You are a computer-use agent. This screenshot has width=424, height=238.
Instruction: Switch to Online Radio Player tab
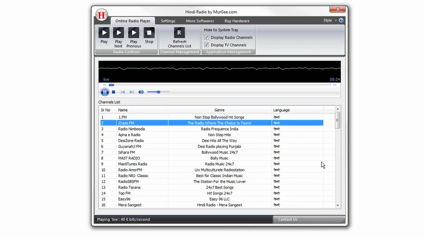click(x=132, y=21)
